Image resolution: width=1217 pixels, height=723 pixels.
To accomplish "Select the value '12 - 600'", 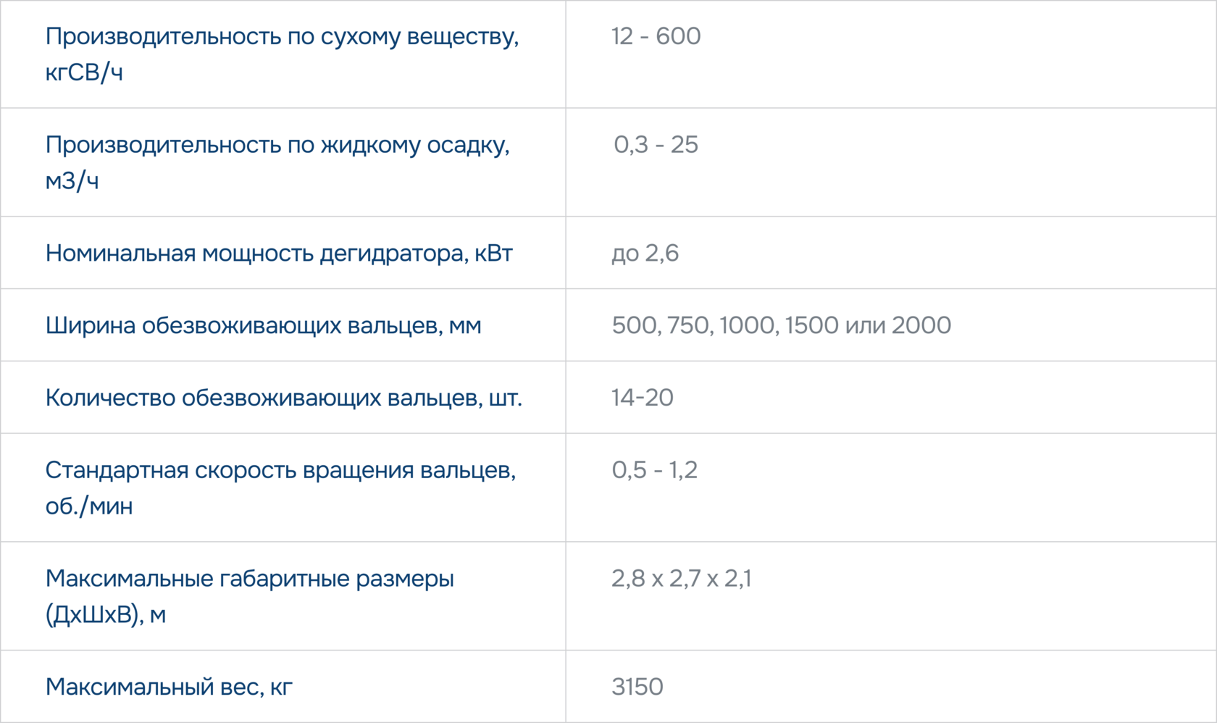I will 656,36.
